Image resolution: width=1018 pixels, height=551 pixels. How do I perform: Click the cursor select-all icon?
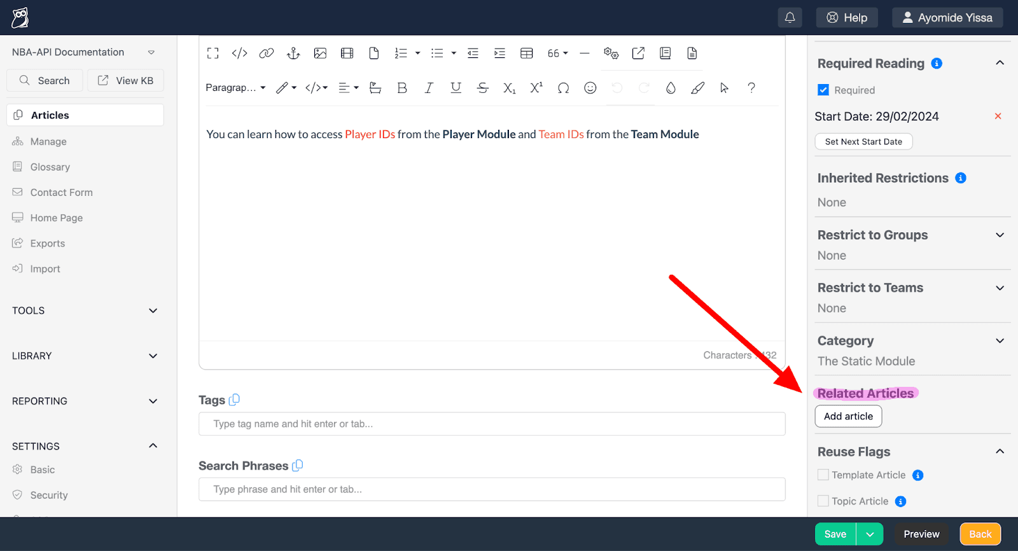724,88
